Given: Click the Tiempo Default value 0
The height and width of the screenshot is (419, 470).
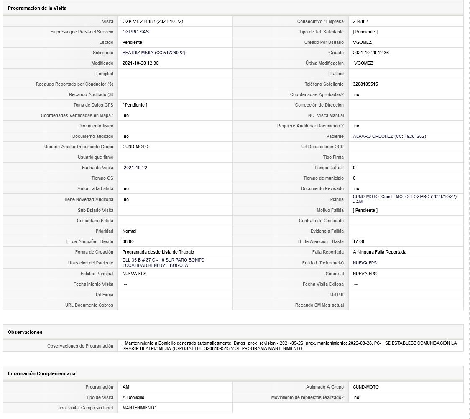Looking at the screenshot, I should click(354, 168).
